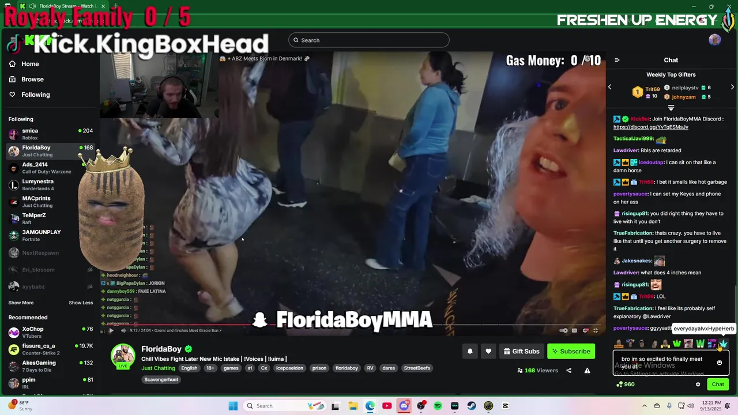Select the 18+ tag
738x415 pixels.
tap(210, 368)
